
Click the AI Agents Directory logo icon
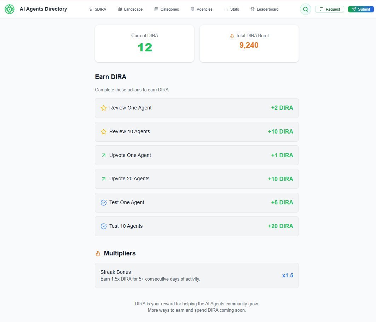pyautogui.click(x=10, y=9)
